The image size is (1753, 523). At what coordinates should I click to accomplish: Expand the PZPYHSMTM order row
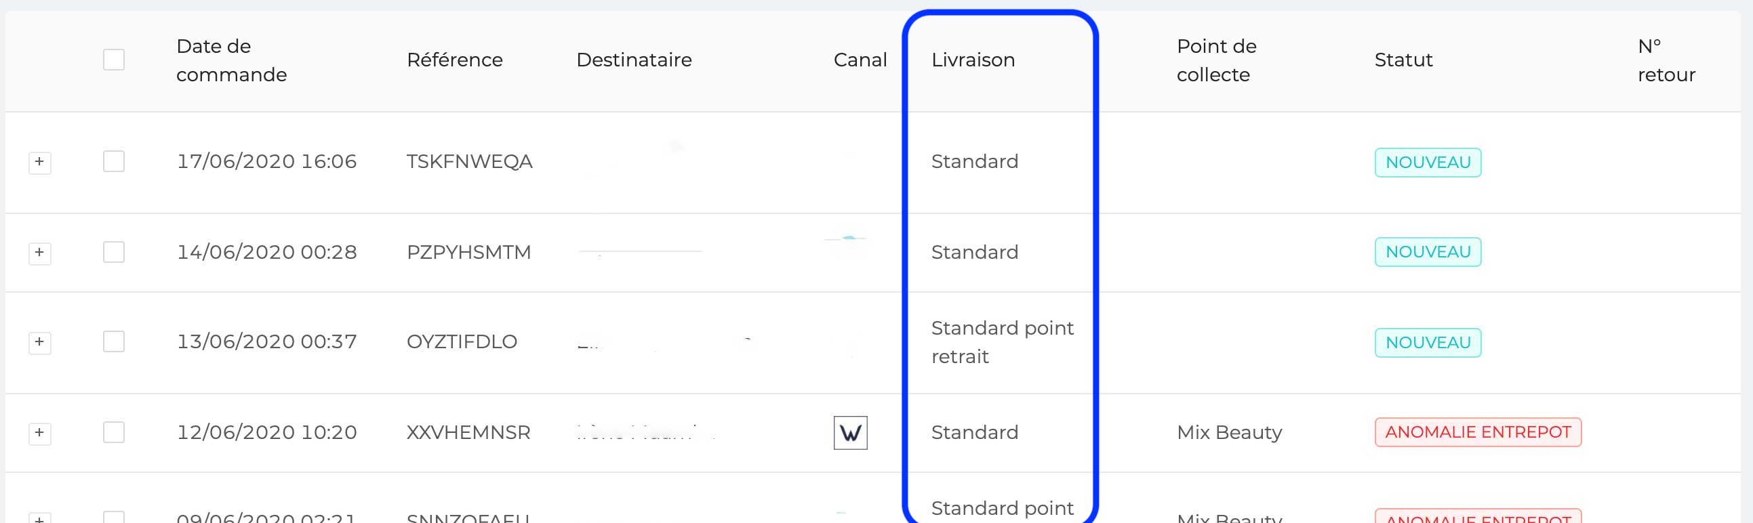pos(39,252)
